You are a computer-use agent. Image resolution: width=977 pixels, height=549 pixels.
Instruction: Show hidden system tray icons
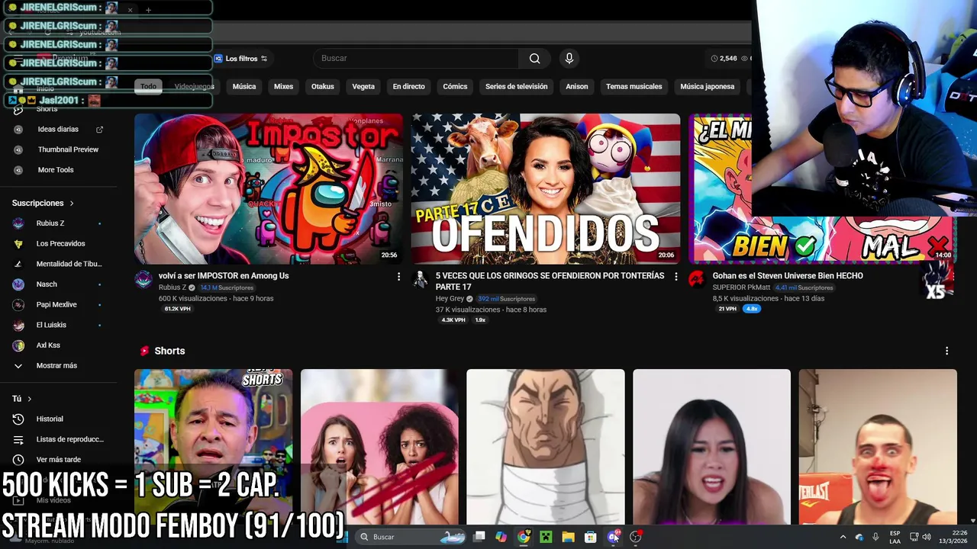click(x=843, y=537)
